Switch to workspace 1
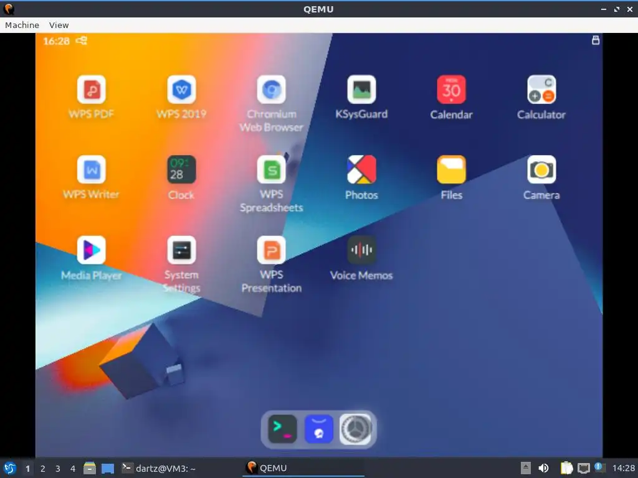The height and width of the screenshot is (478, 638). [27, 469]
